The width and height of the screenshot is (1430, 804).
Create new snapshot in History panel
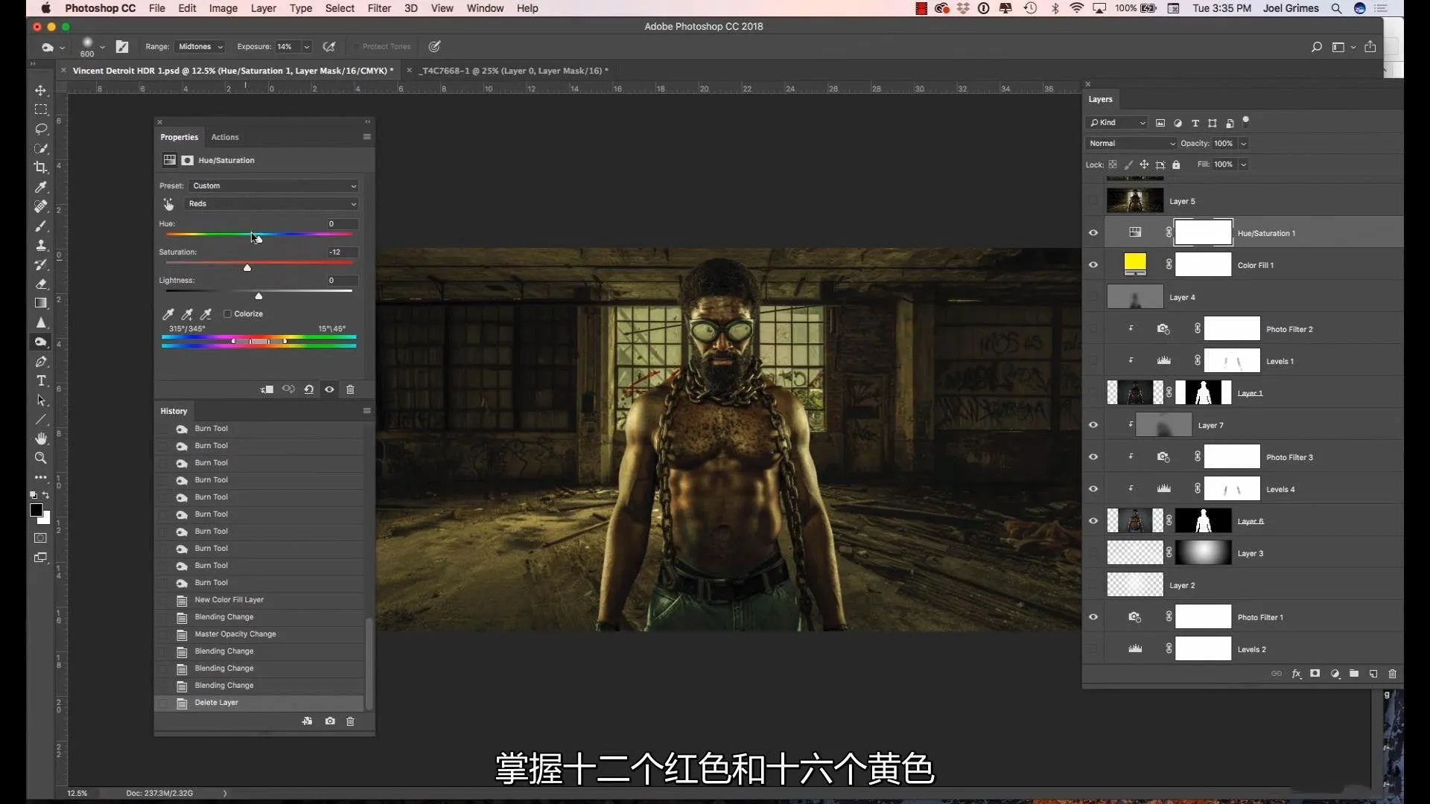(330, 721)
